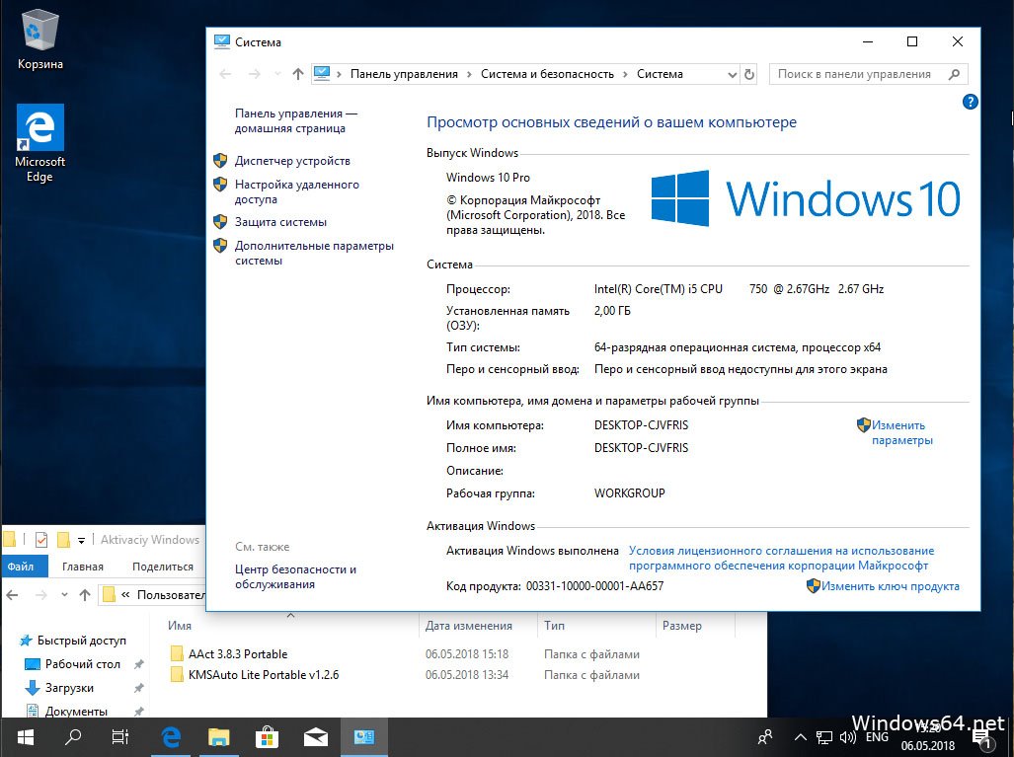
Task: Open Mail app from the taskbar
Action: (316, 737)
